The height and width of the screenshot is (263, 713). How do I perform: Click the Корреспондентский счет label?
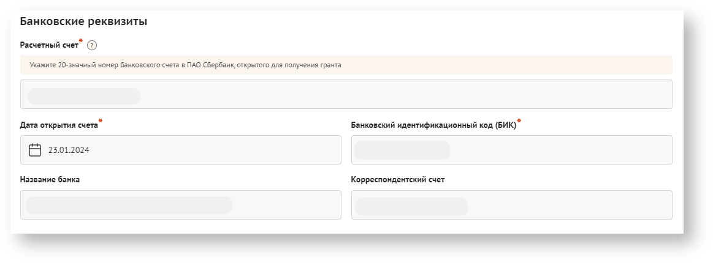(x=398, y=180)
